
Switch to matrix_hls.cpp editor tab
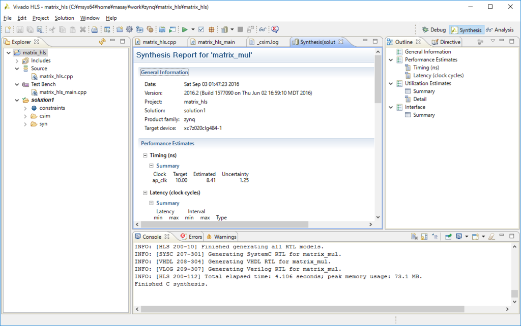coord(159,42)
